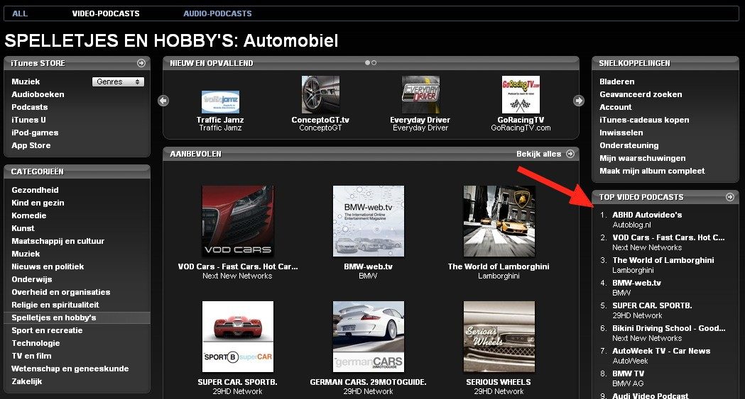Switch to the Audio-Podcasts tab
This screenshot has height=399, width=745.
coord(217,13)
